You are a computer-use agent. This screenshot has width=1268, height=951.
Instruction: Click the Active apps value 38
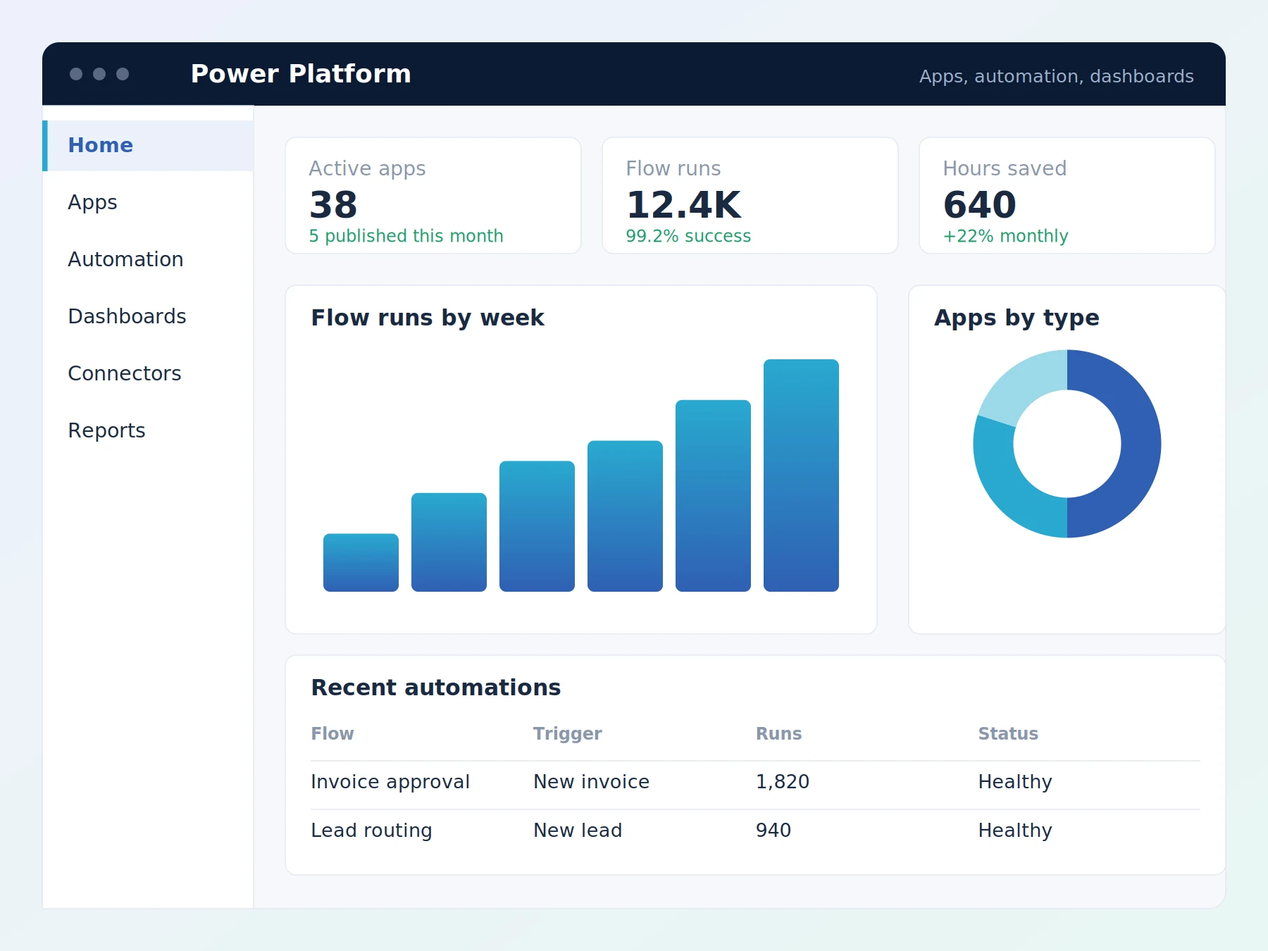coord(333,205)
